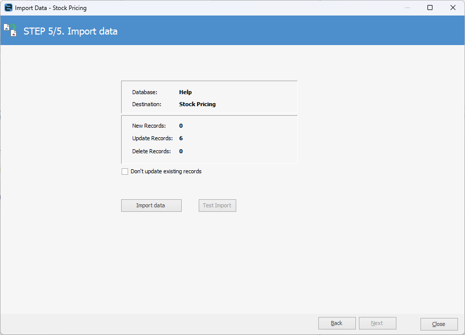Click the New Records label

(149, 126)
